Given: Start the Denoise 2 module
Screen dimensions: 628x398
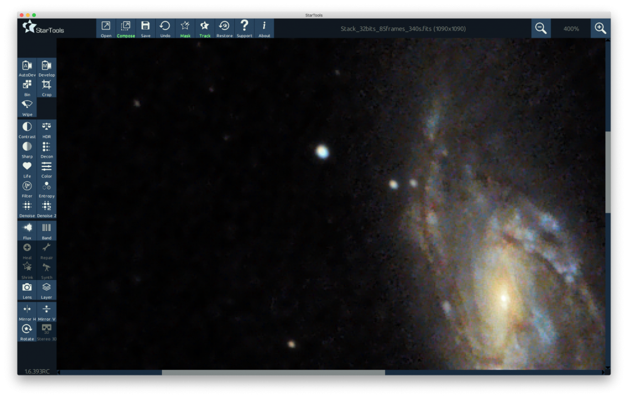Looking at the screenshot, I should point(46,208).
